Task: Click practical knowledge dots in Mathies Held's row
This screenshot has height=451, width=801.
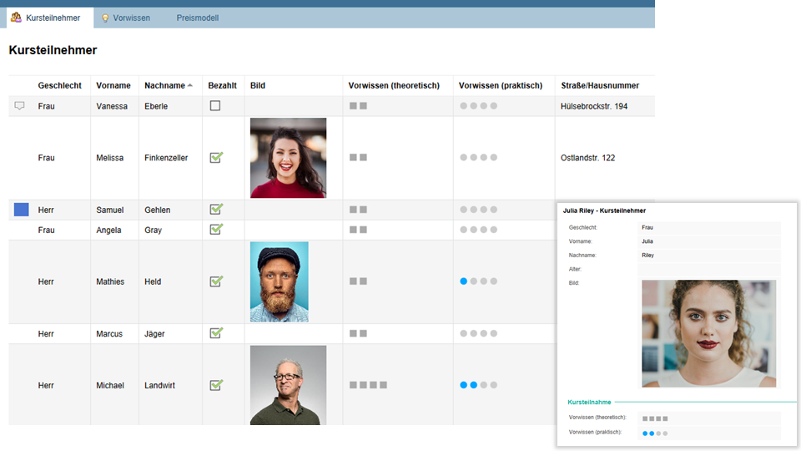Action: pyautogui.click(x=478, y=281)
